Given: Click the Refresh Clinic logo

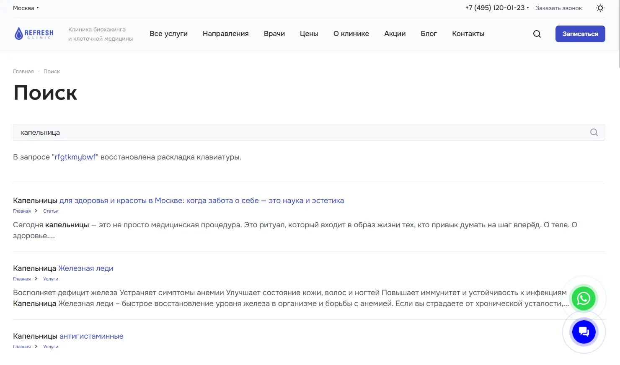Looking at the screenshot, I should (x=34, y=33).
